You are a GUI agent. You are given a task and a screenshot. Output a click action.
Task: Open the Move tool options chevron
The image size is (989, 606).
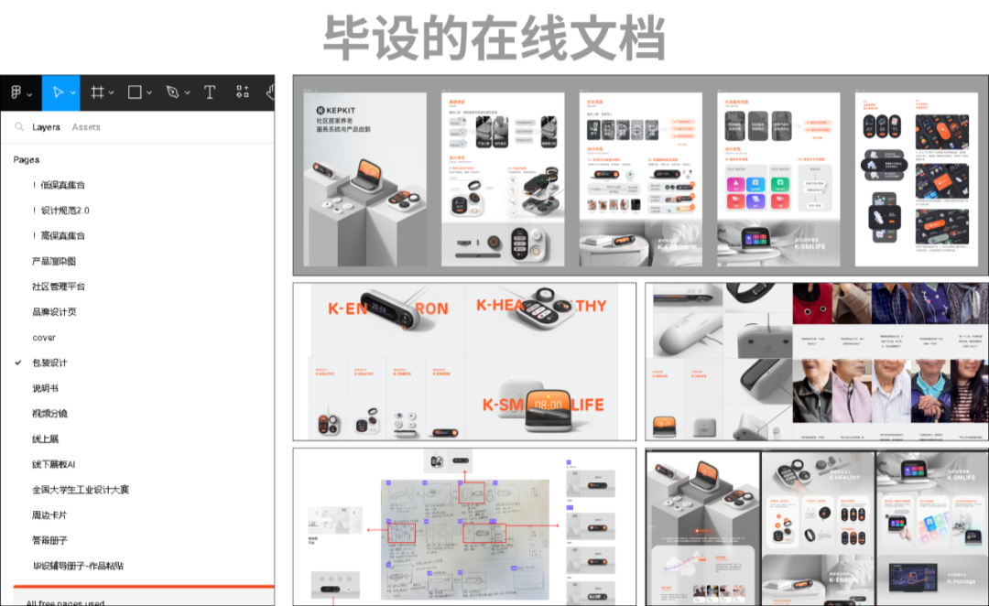point(72,93)
